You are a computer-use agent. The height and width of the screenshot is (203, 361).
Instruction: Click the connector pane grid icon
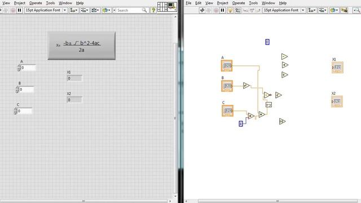[162, 7]
